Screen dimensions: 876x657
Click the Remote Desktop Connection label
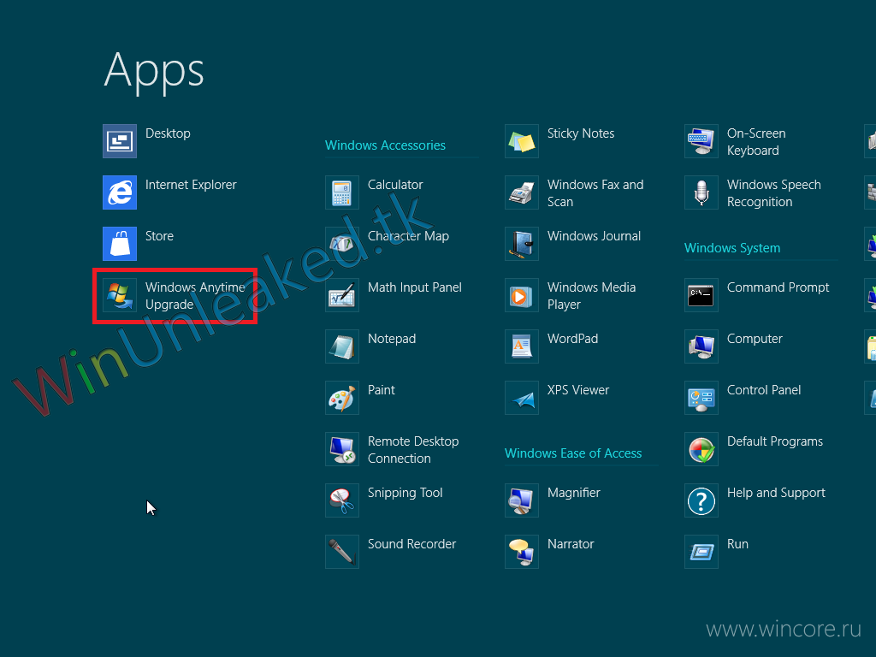point(413,450)
